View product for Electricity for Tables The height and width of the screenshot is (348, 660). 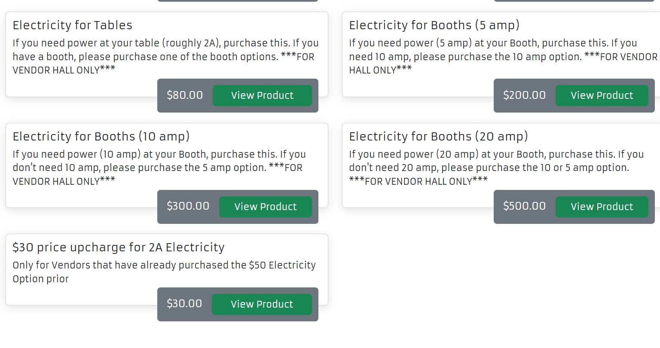262,95
